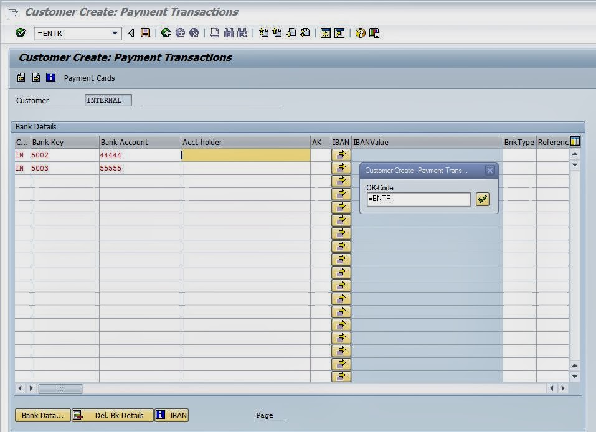
Task: Click the green Back arrow icon
Action: pos(166,33)
